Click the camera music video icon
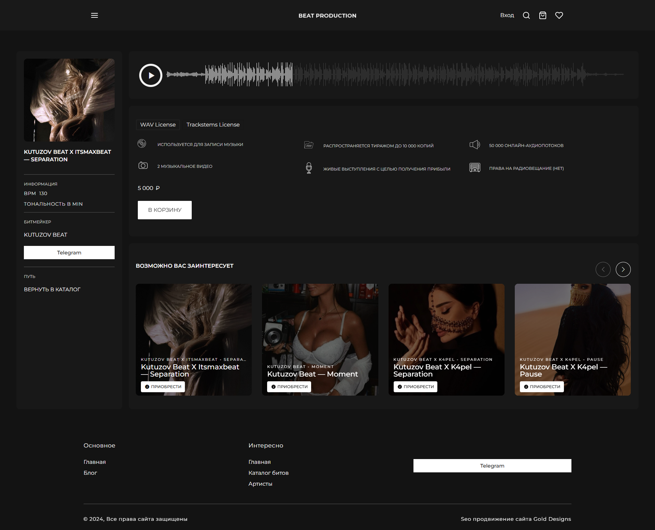Screen dimensions: 655x530 coord(143,166)
